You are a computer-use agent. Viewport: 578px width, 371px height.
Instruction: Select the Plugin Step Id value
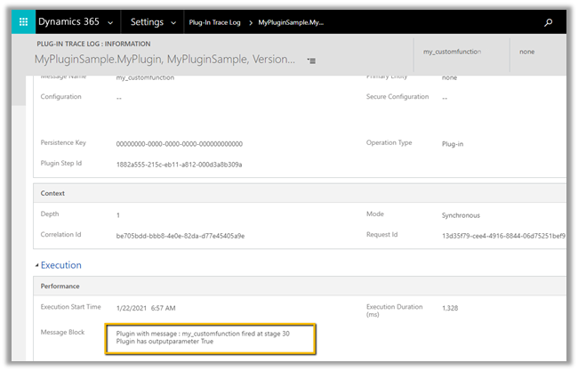(179, 165)
